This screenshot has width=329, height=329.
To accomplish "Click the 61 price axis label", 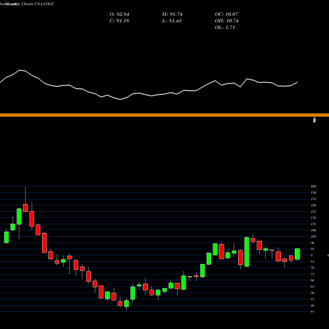I will coord(313,287).
